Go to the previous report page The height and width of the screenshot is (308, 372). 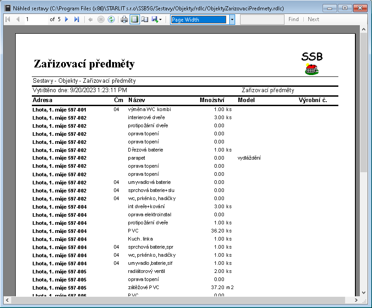coord(18,19)
